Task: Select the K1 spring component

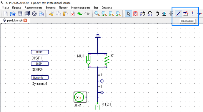Action: 107,60
